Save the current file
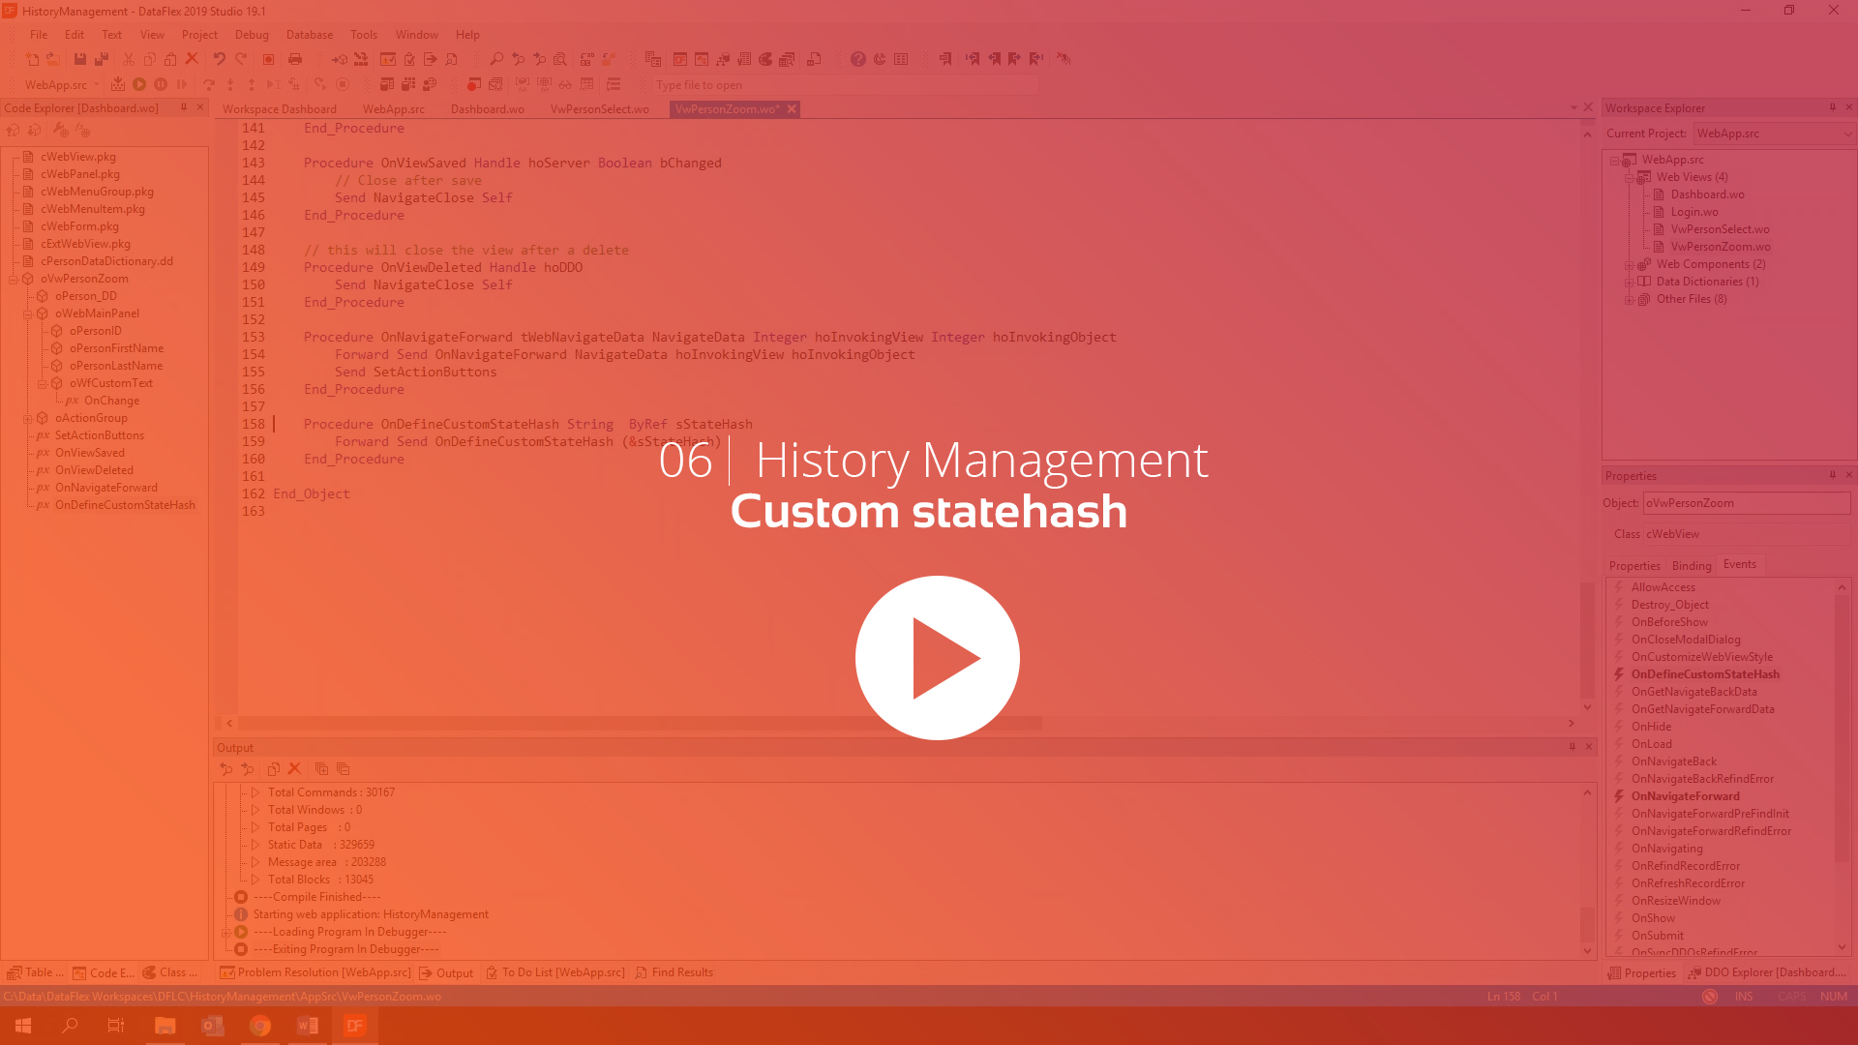Image resolution: width=1858 pixels, height=1045 pixels. 80,59
